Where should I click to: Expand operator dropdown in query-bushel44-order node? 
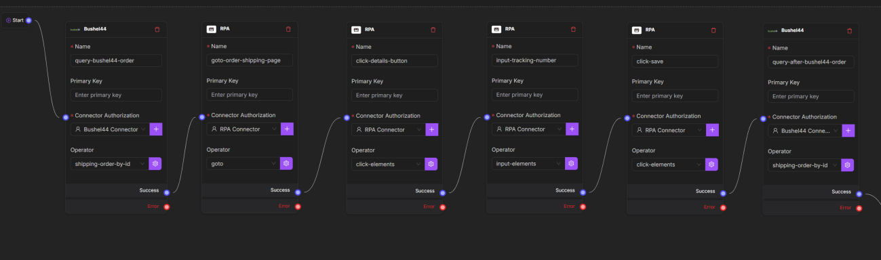tap(109, 163)
